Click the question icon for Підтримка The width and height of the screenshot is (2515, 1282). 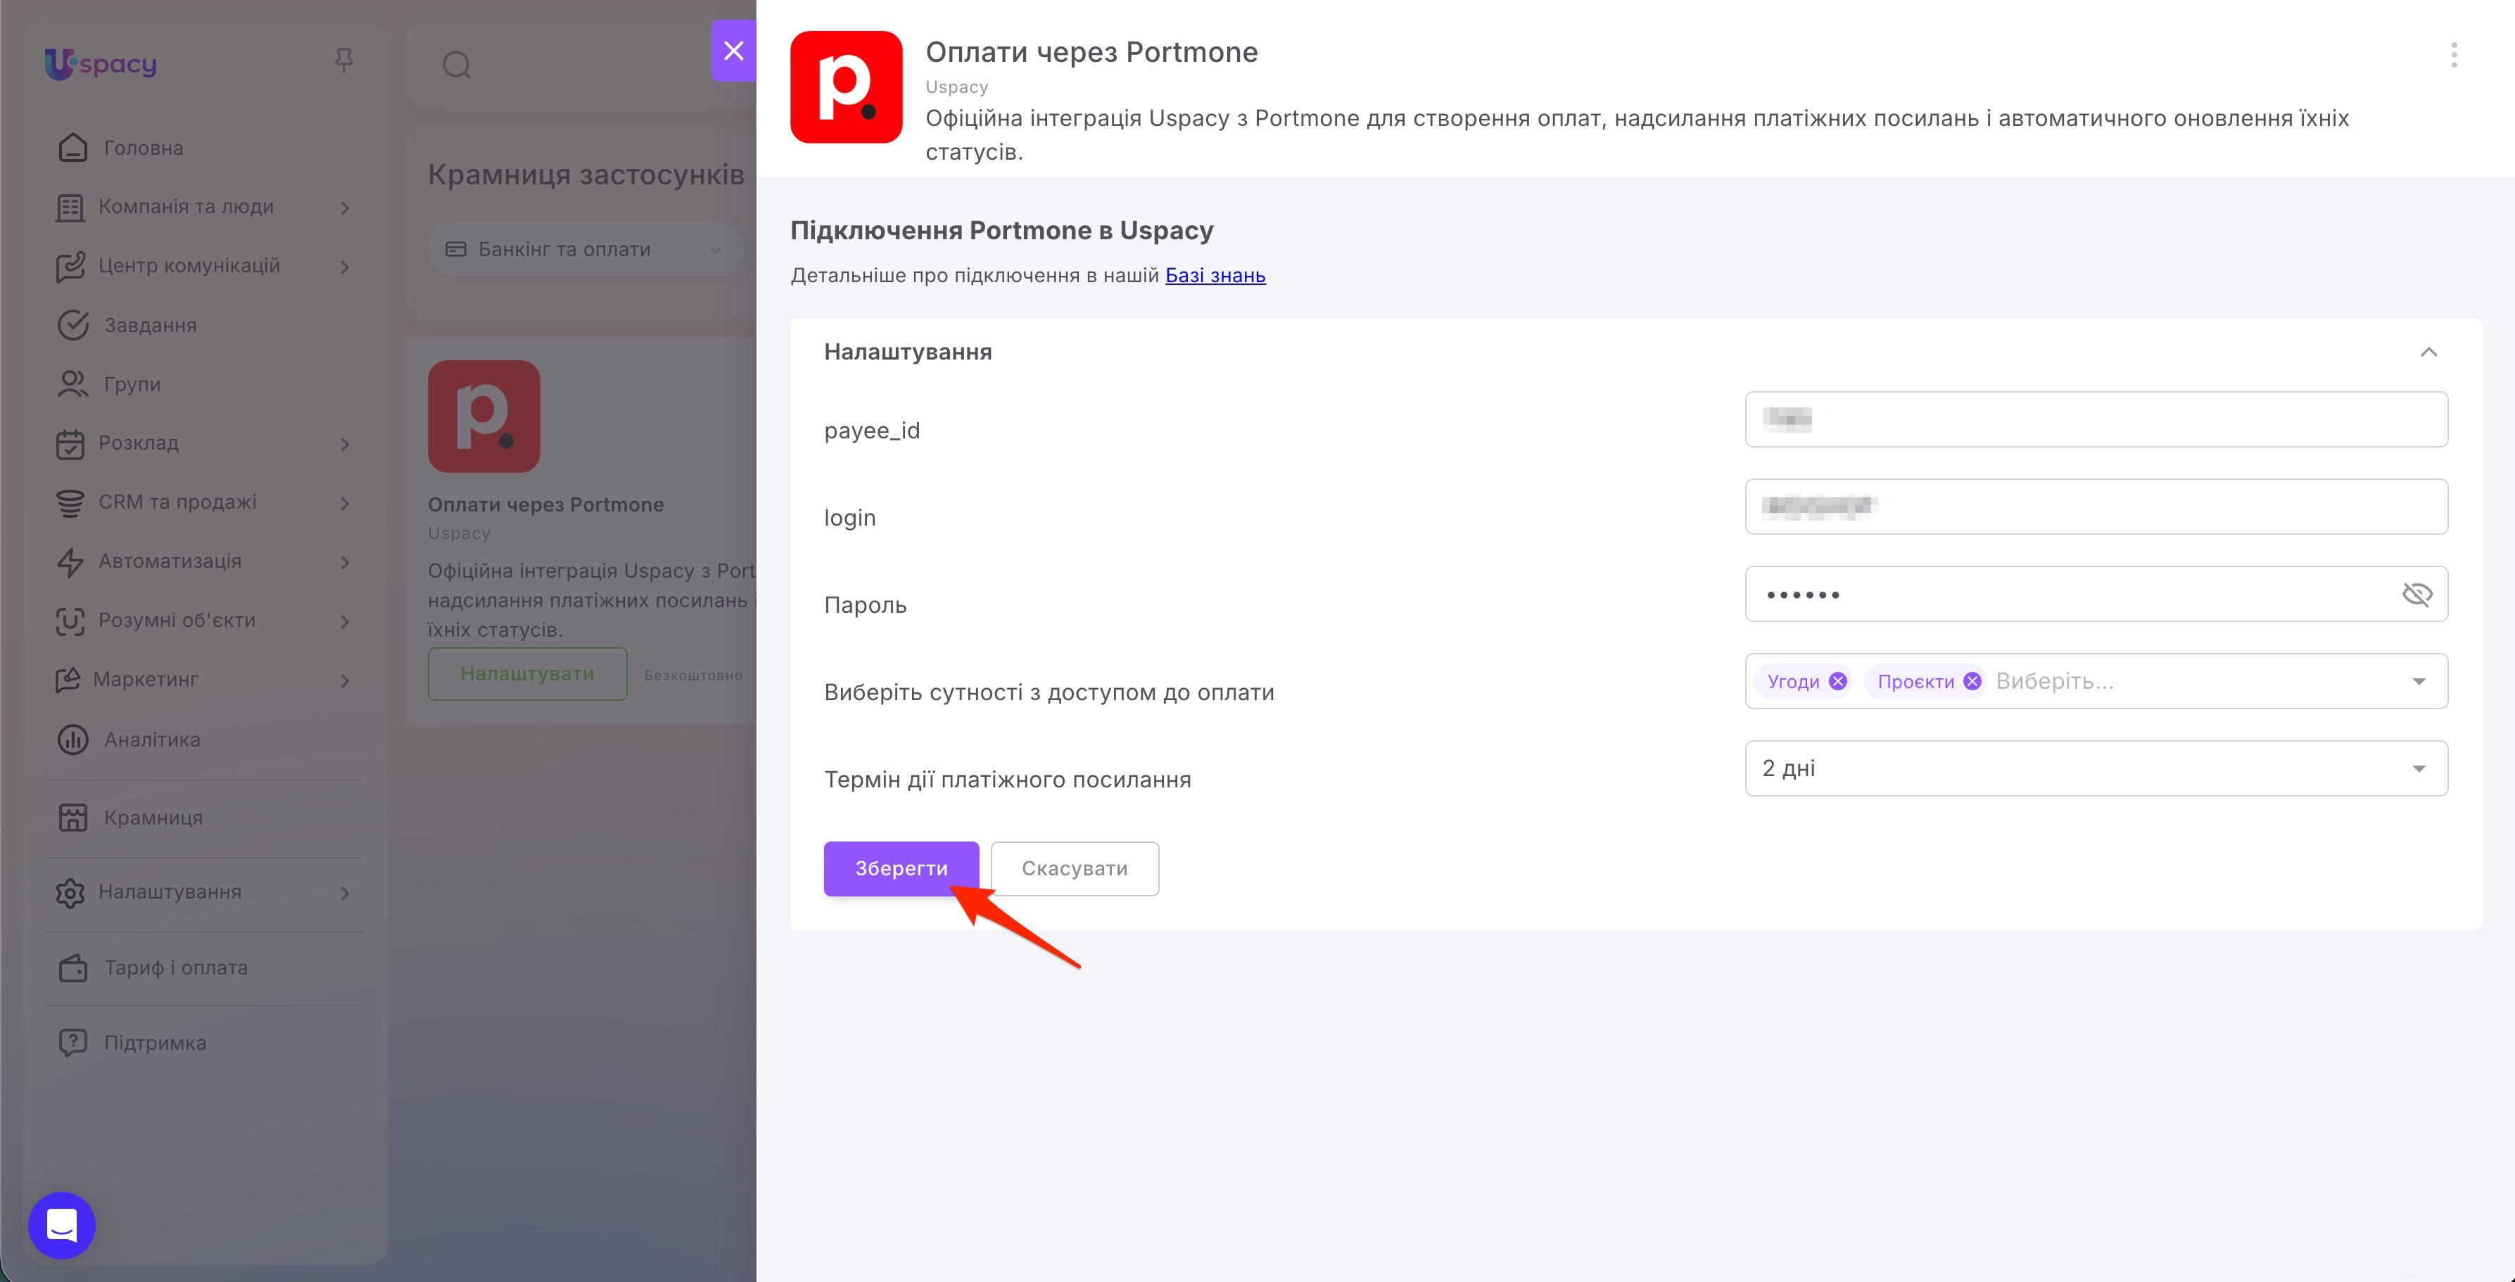[72, 1043]
